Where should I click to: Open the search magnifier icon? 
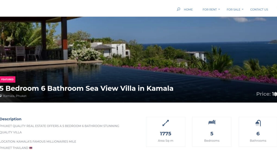tap(178, 9)
